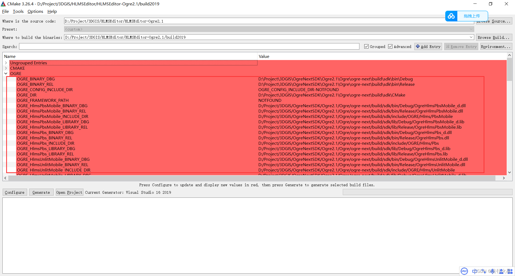Select the OGRE_DIR entry
This screenshot has height=276, width=515.
[27, 95]
